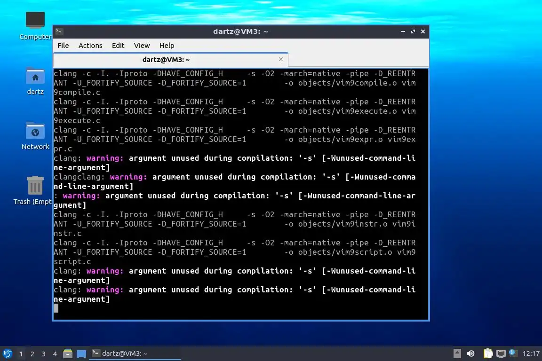Click the 9execute.c terminal line

[77, 120]
